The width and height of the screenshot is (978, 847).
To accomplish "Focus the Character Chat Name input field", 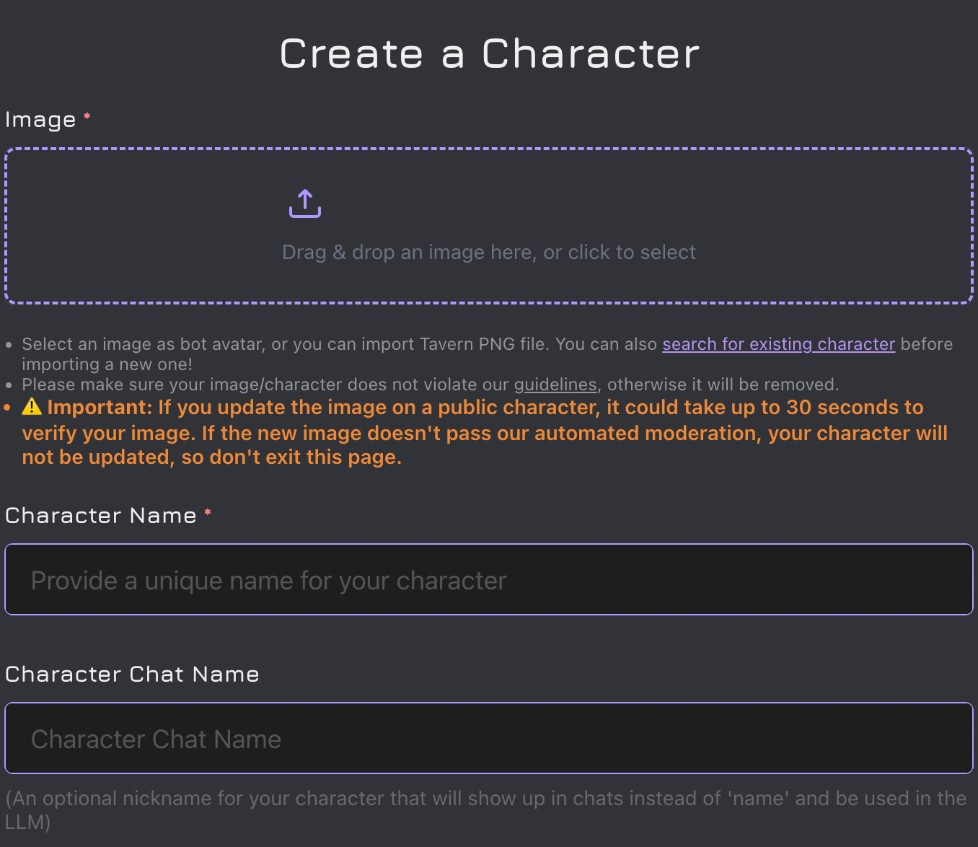I will pos(489,739).
